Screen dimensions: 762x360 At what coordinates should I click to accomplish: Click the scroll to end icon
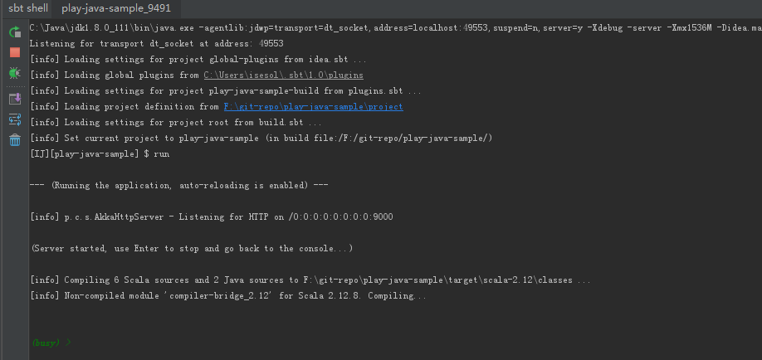pyautogui.click(x=14, y=99)
